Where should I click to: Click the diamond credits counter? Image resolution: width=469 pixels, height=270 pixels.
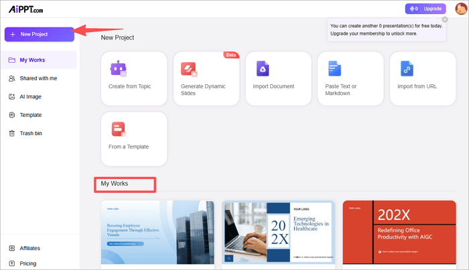coord(413,9)
